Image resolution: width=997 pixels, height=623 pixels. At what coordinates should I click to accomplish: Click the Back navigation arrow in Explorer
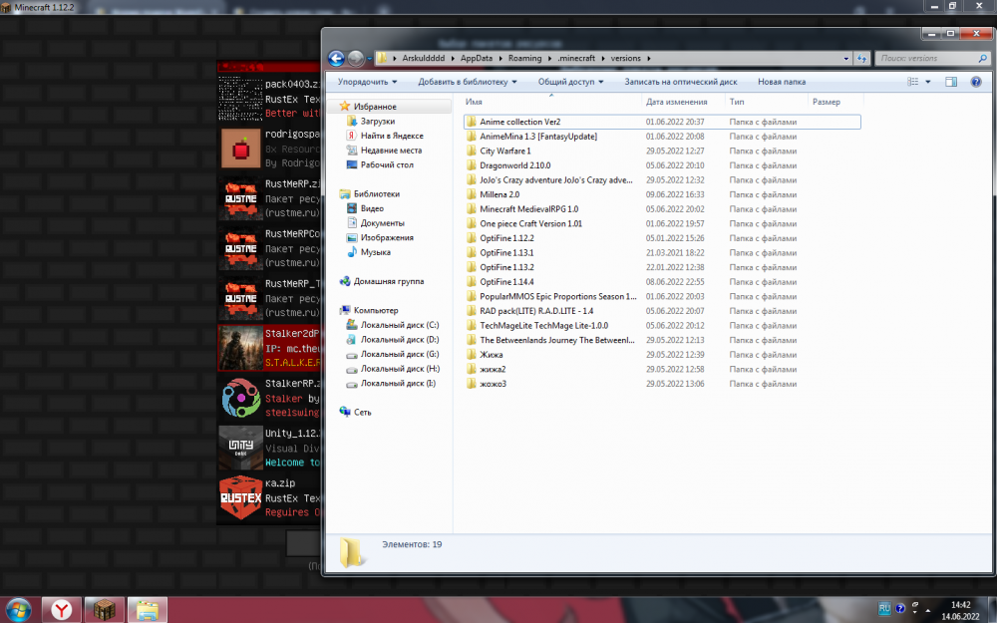336,59
